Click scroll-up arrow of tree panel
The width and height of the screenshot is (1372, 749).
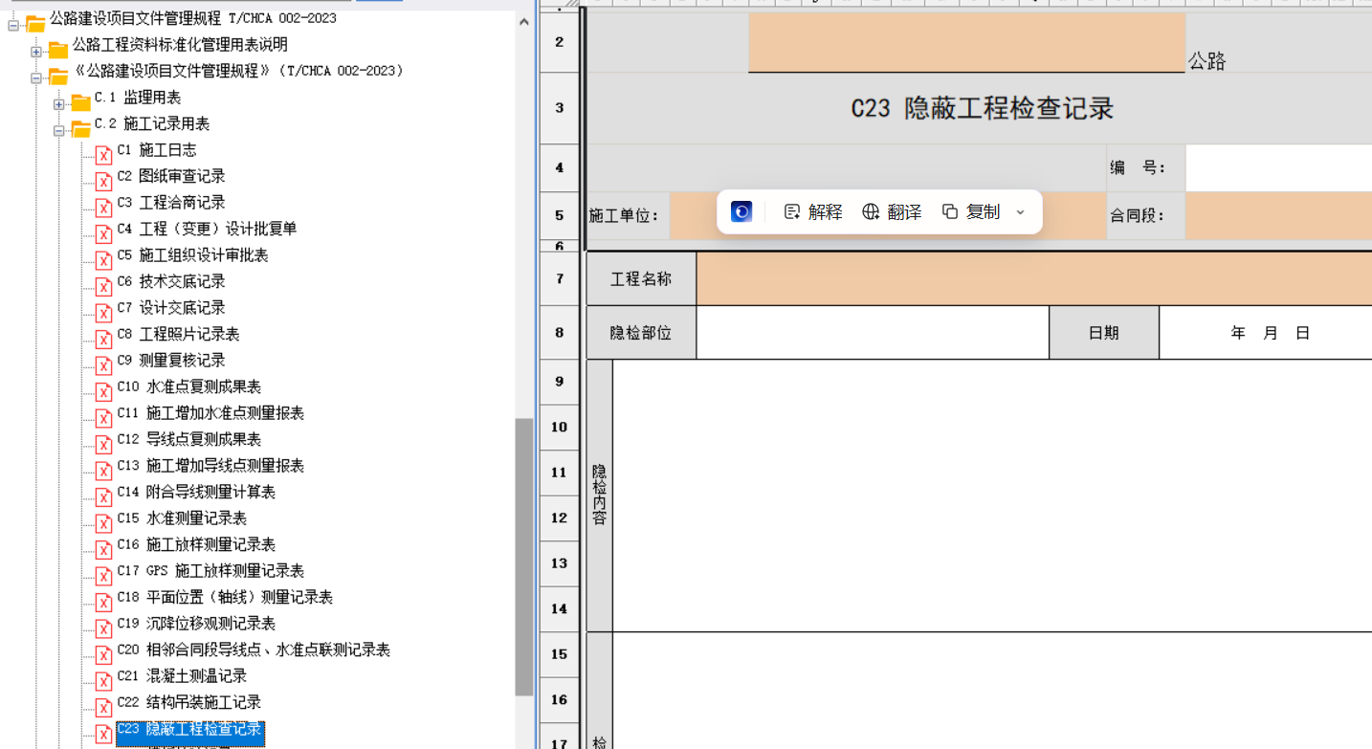tap(523, 21)
